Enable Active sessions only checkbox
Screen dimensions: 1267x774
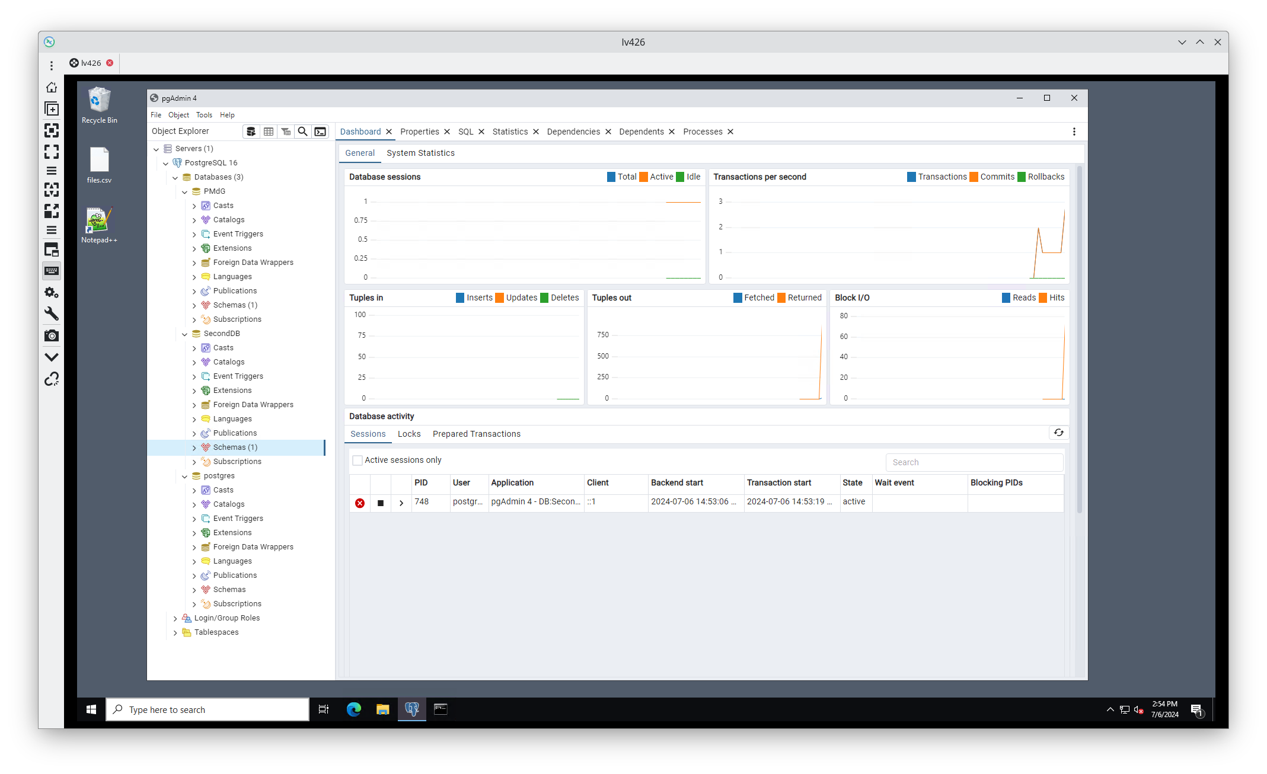point(358,460)
